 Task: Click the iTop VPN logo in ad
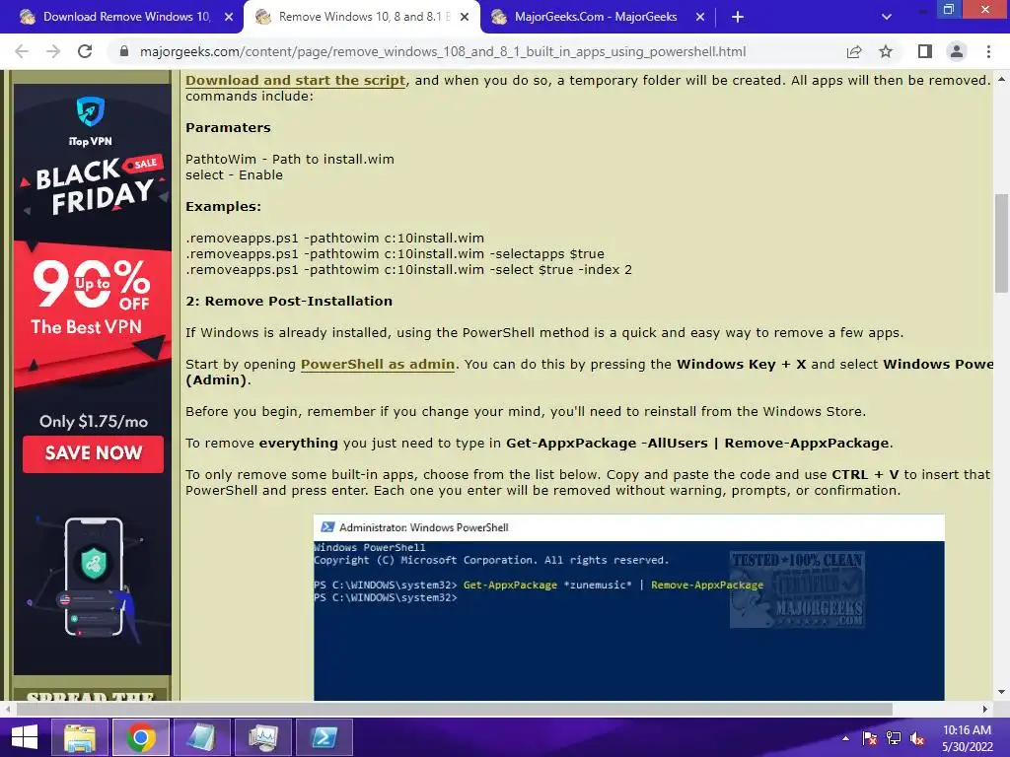coord(90,120)
